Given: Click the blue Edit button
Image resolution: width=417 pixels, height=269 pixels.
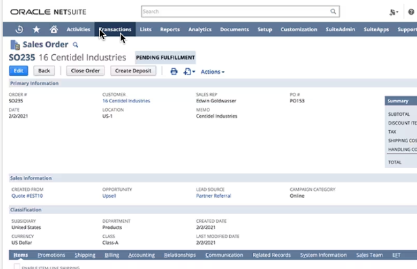Looking at the screenshot, I should click(x=18, y=70).
